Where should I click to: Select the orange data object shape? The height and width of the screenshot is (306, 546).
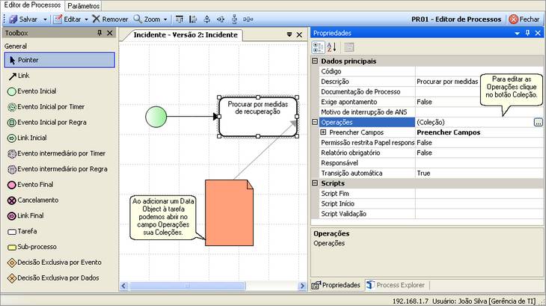229,212
